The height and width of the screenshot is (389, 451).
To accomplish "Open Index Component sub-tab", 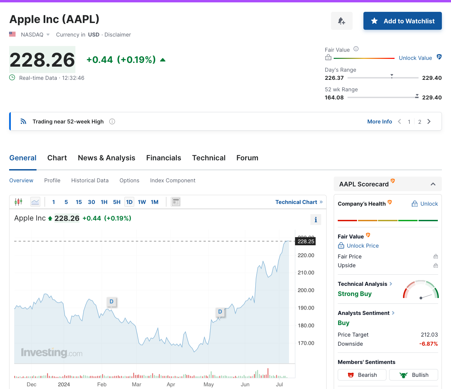I will tap(173, 181).
